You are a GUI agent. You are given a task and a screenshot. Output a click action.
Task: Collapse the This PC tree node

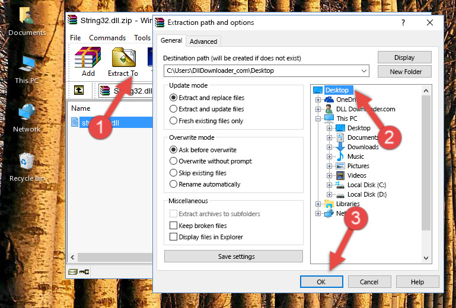[x=318, y=118]
